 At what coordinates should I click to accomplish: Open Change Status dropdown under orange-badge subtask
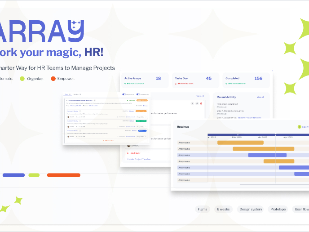[141, 117]
